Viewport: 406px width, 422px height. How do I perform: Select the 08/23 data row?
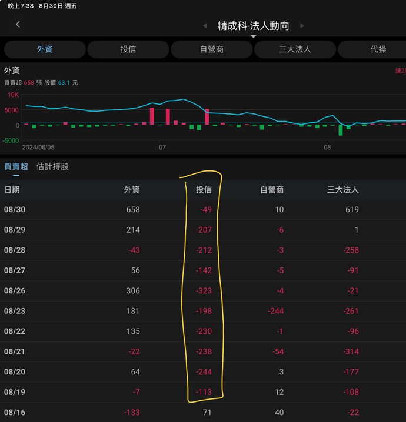pyautogui.click(x=203, y=311)
